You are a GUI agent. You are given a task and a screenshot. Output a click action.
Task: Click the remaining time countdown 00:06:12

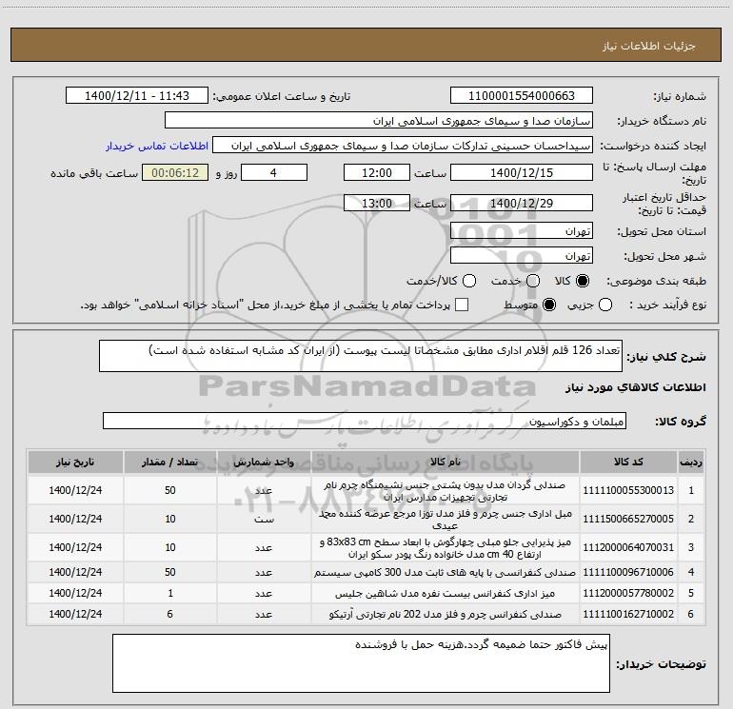[175, 172]
